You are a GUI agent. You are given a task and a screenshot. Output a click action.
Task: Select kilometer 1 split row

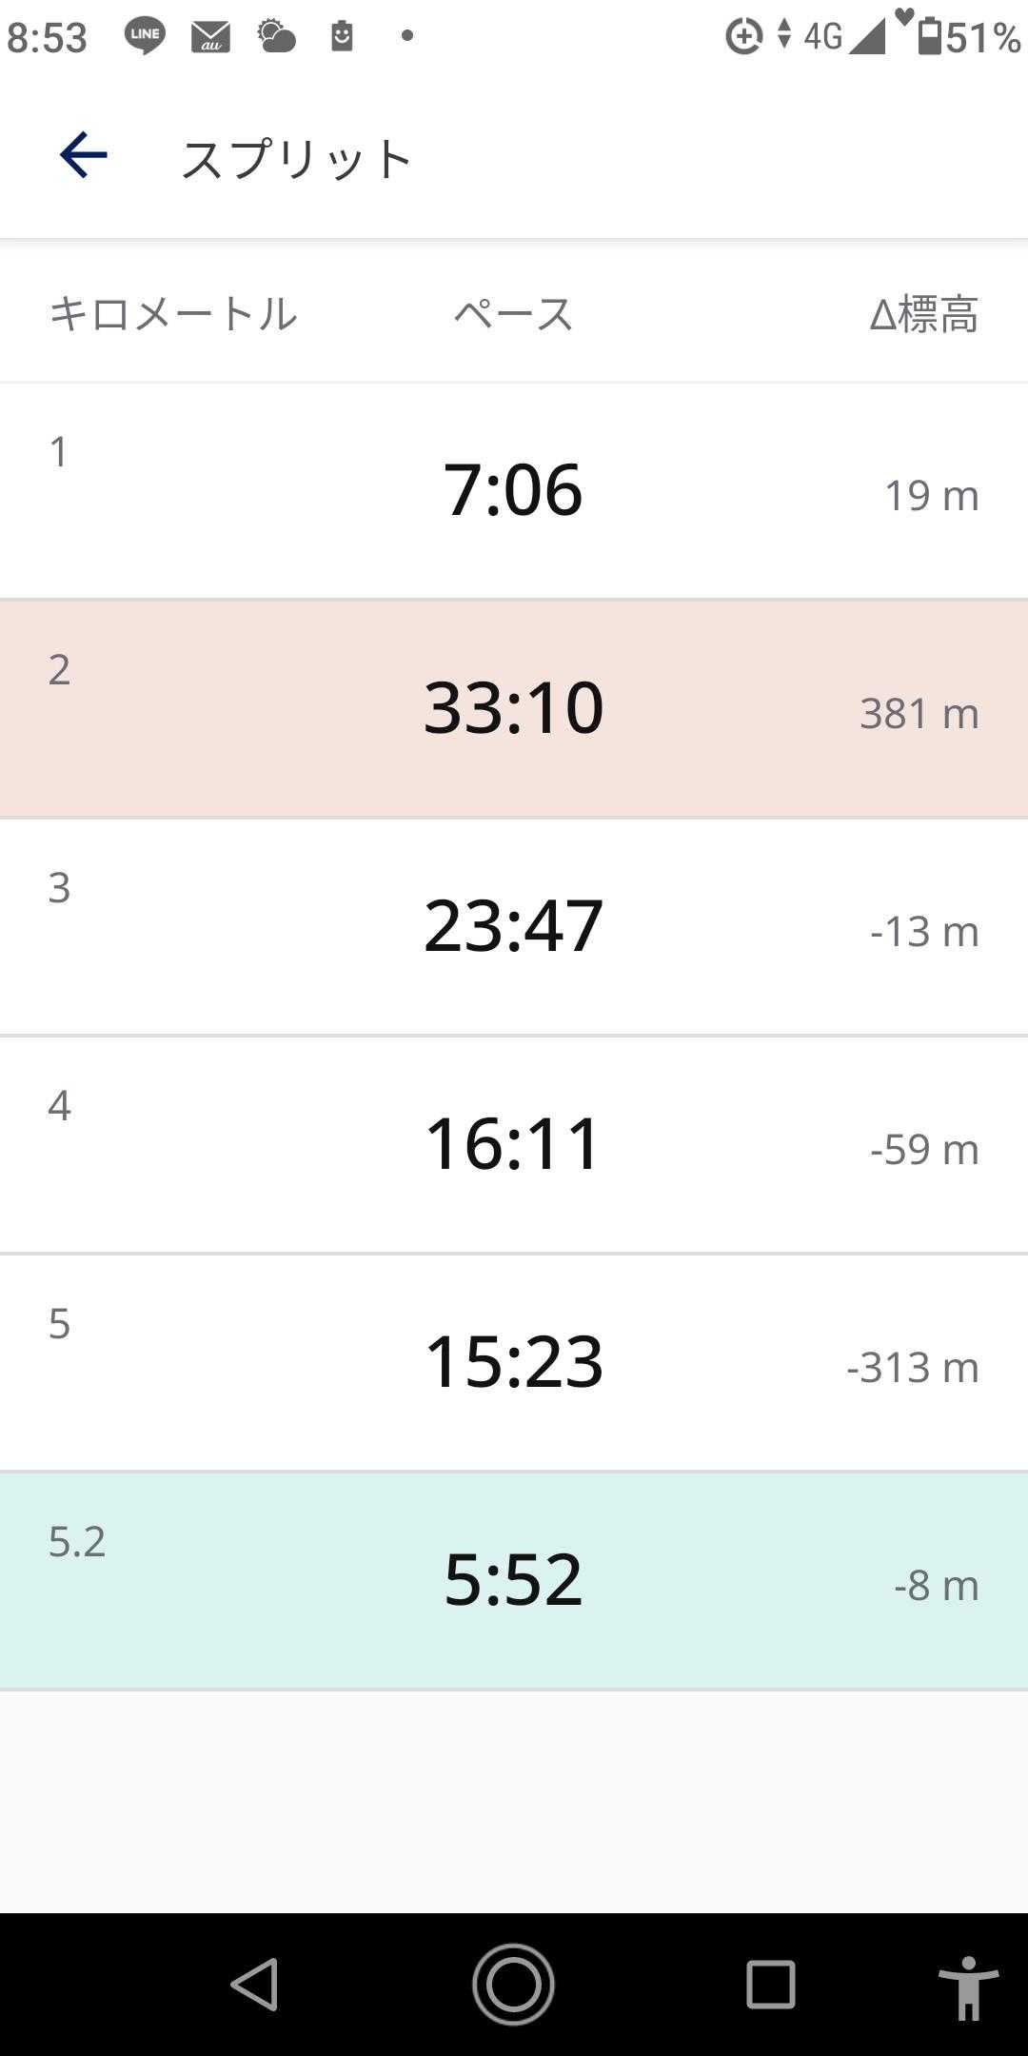tap(514, 490)
